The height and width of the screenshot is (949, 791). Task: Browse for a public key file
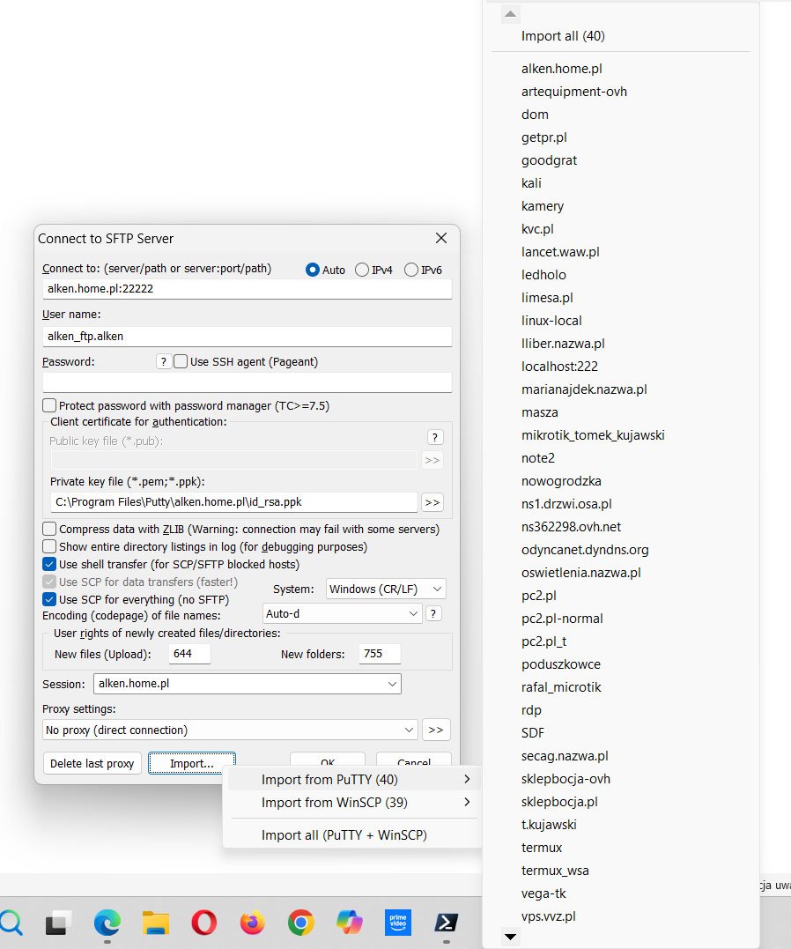click(432, 460)
